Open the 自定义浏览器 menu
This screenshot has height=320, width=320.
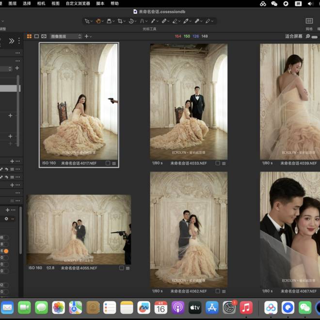coord(78,3)
